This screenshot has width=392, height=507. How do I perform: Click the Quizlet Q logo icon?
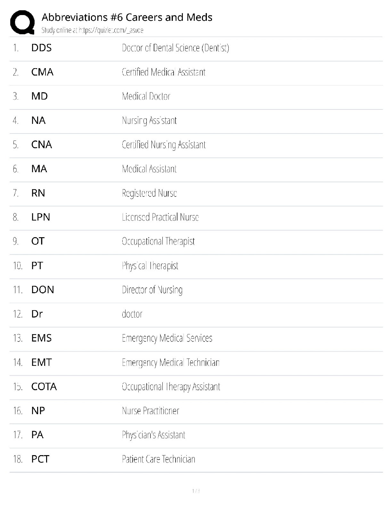tap(22, 22)
